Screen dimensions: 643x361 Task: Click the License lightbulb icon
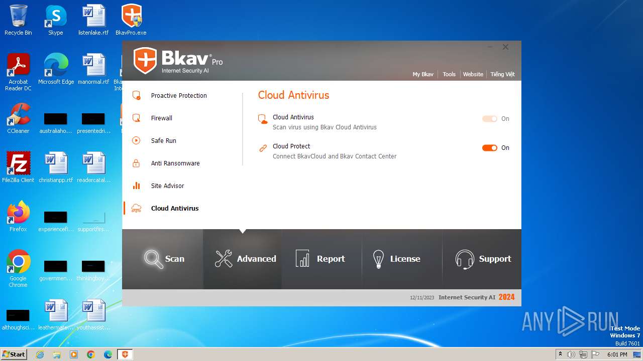point(378,259)
